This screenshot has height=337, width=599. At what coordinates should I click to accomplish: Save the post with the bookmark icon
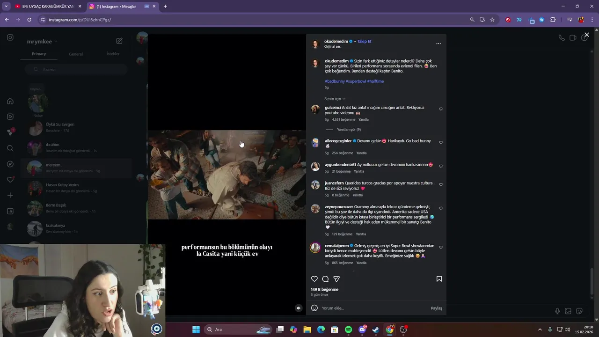pyautogui.click(x=439, y=279)
